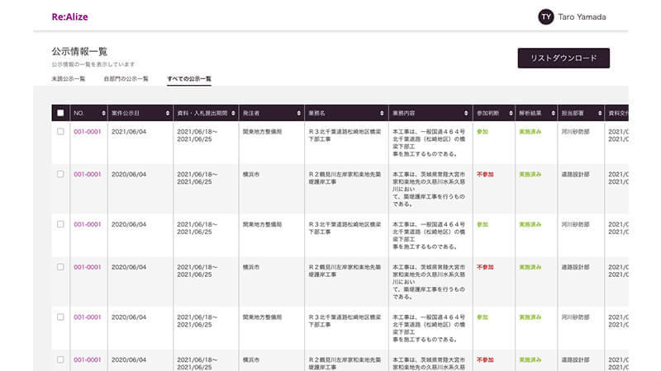Click 関東地方整備局 in the first row
Image resolution: width=661 pixels, height=371 pixels.
click(x=262, y=132)
